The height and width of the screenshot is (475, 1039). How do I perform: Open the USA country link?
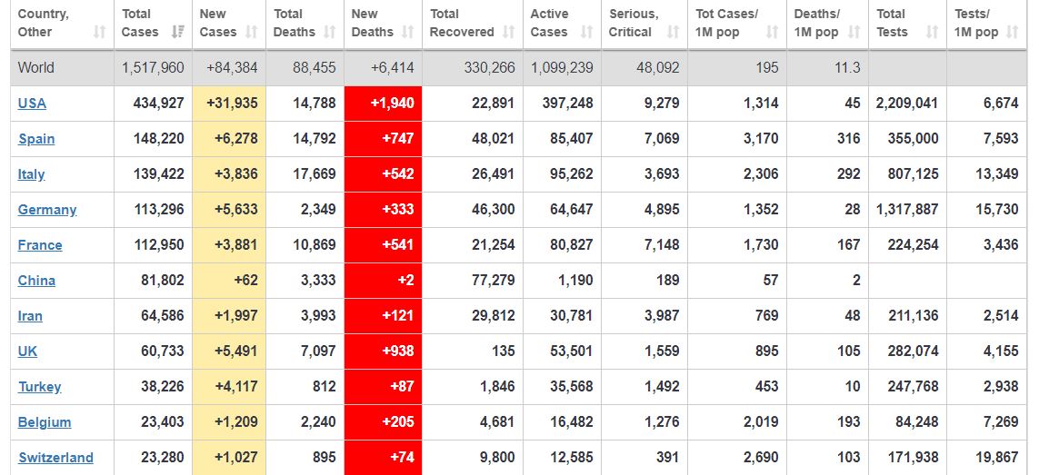click(x=32, y=104)
